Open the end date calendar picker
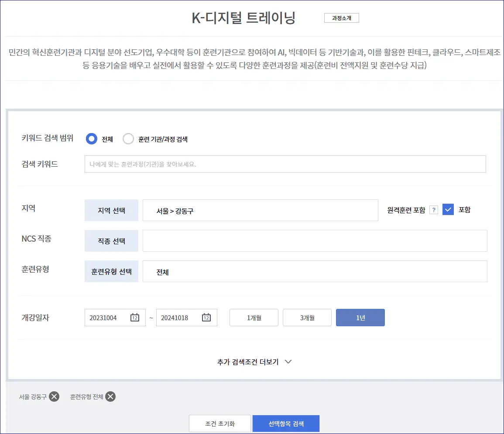 tap(206, 318)
